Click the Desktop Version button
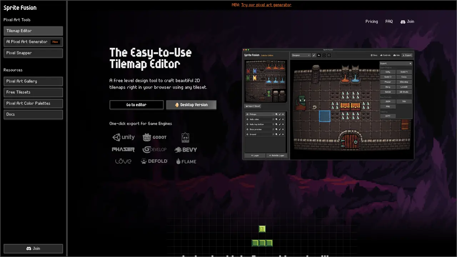Screen dimensions: 457x257 click(191, 105)
